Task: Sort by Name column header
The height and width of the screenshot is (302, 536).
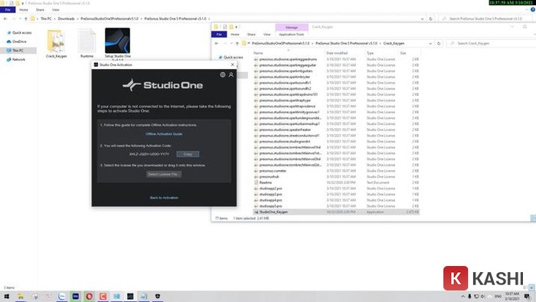Action: coord(259,53)
